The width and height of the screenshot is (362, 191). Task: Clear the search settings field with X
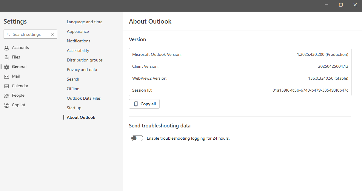coord(53,34)
